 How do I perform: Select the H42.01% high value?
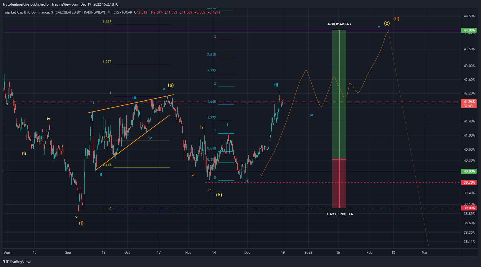tap(156, 12)
